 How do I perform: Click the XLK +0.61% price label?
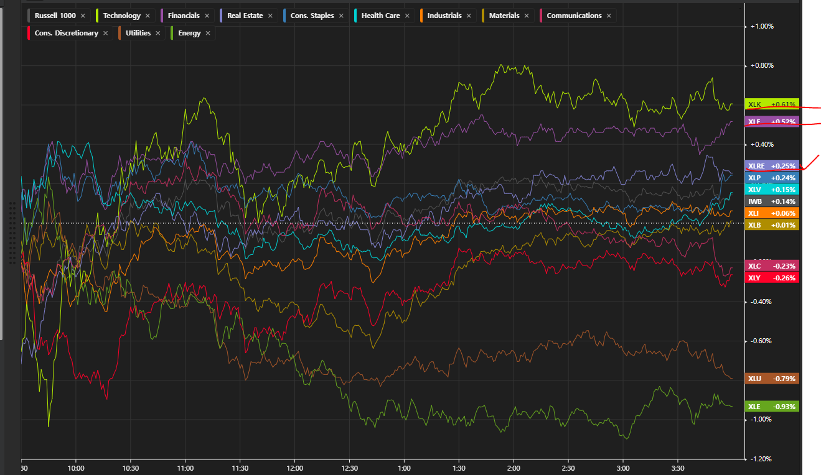click(x=771, y=104)
